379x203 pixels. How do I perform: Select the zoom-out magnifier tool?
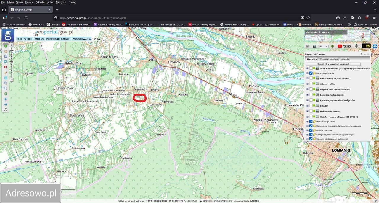pos(6,89)
